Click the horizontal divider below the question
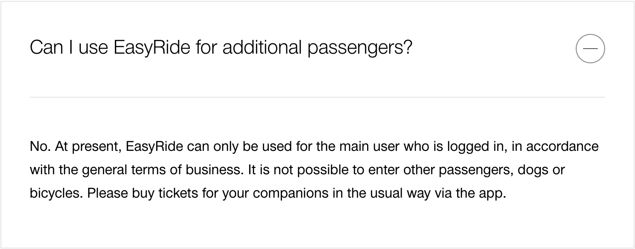 (317, 97)
